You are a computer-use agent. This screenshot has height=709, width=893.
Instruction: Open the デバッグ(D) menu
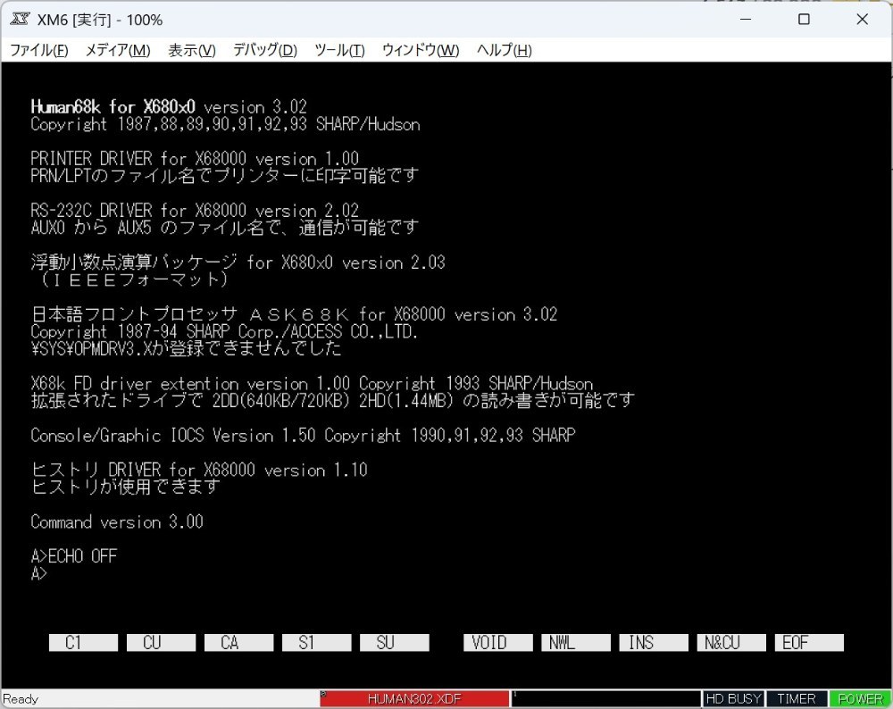point(265,50)
